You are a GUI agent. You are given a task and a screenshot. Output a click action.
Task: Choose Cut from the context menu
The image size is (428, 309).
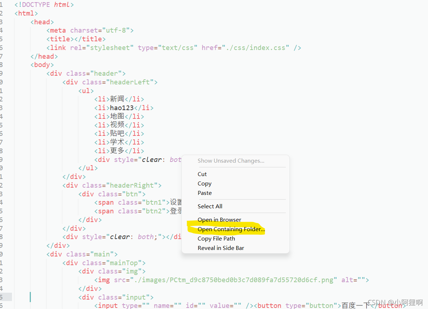tap(202, 174)
